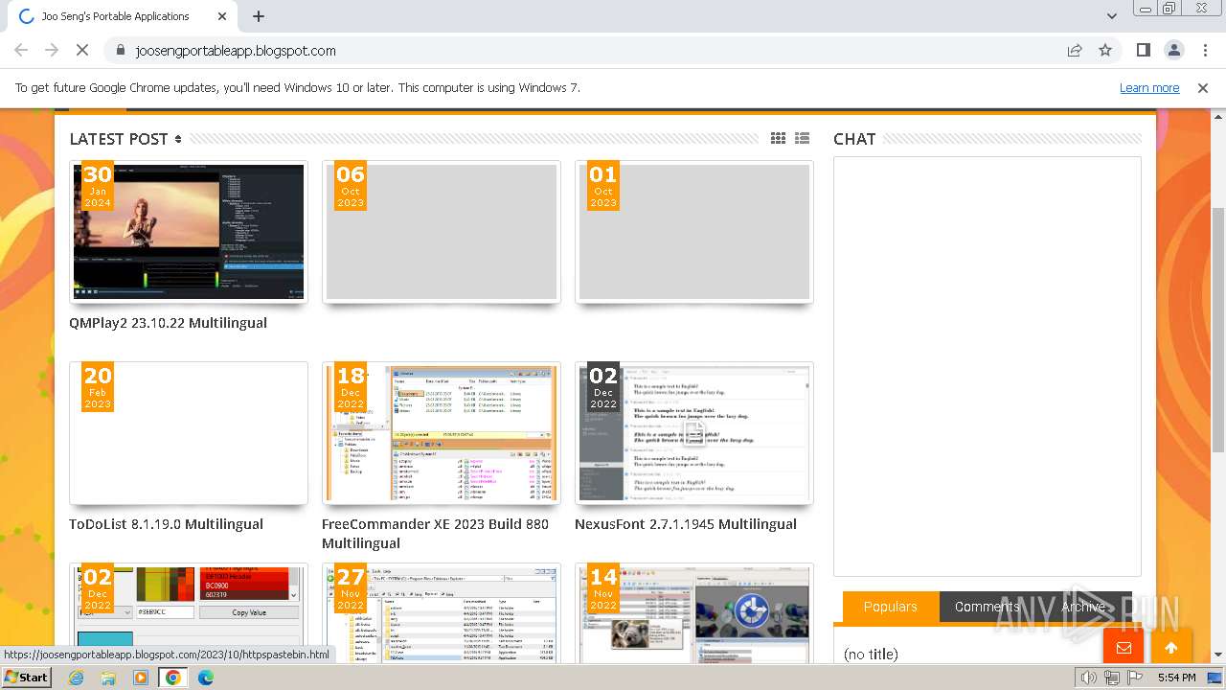Open the 06 Oct 2023 post thumbnail
1226x690 pixels.
[442, 232]
